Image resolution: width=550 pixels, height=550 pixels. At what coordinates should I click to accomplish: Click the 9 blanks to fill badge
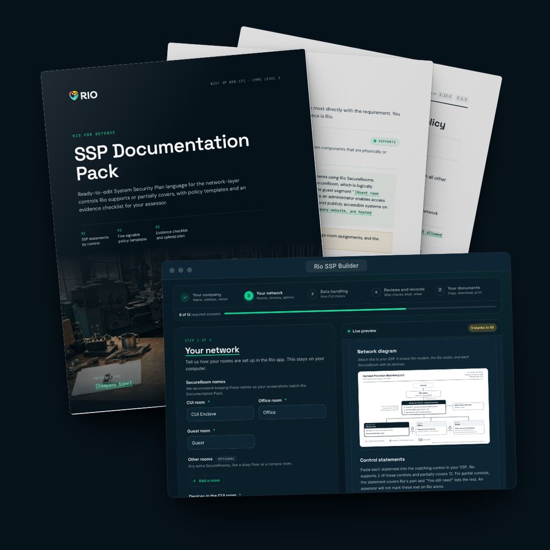coord(482,328)
